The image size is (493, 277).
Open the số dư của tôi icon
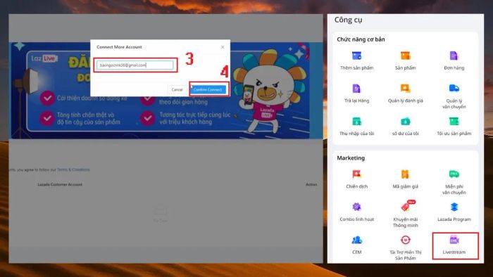(x=405, y=122)
